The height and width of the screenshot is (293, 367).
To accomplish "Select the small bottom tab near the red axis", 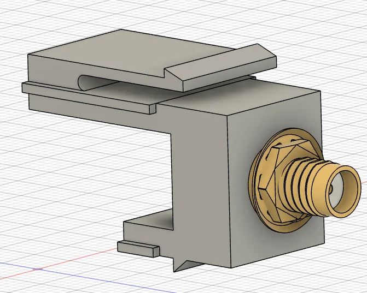I will [x=137, y=249].
